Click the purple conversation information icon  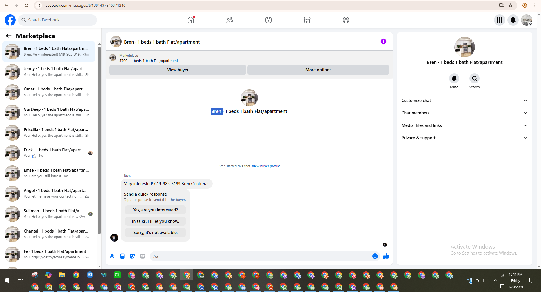coord(383,41)
